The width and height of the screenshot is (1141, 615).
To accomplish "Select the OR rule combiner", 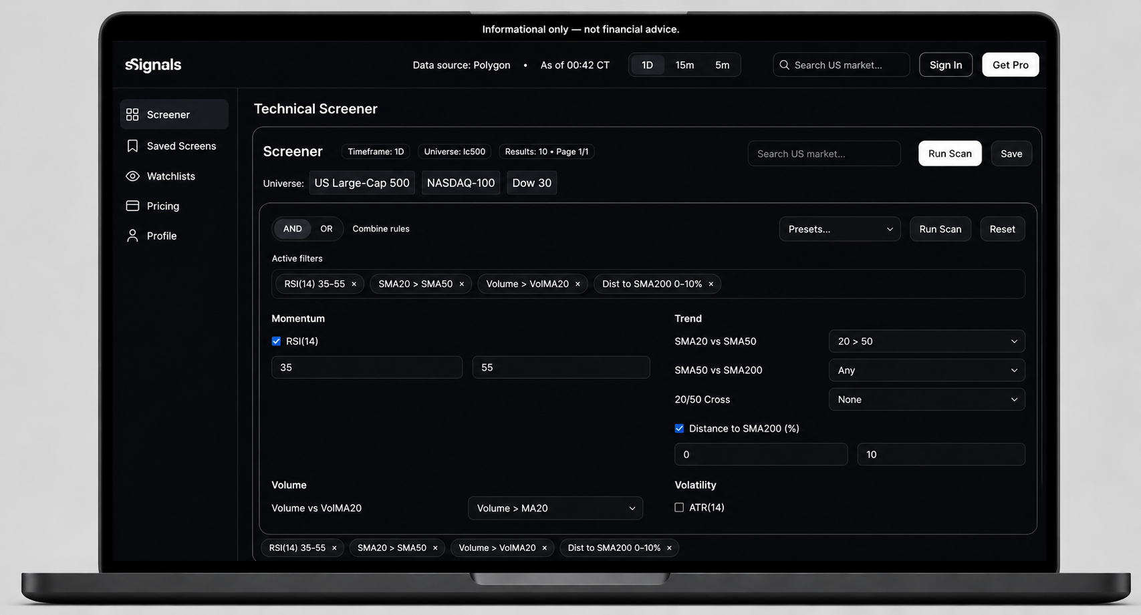I will pos(326,229).
